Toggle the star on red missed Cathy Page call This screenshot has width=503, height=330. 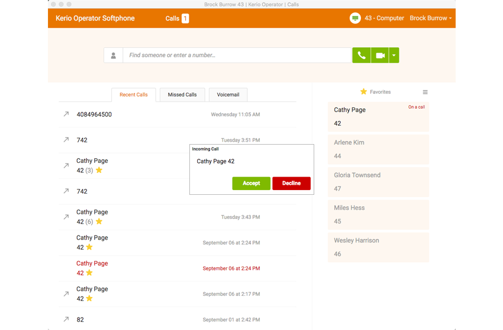tap(89, 273)
